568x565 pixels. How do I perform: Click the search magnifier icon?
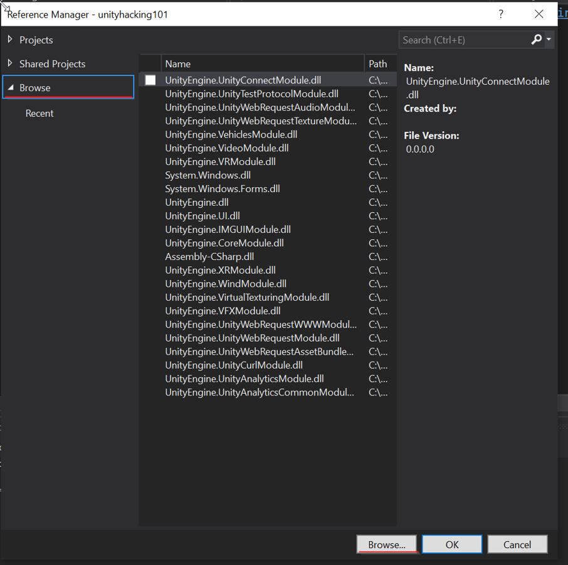[537, 40]
